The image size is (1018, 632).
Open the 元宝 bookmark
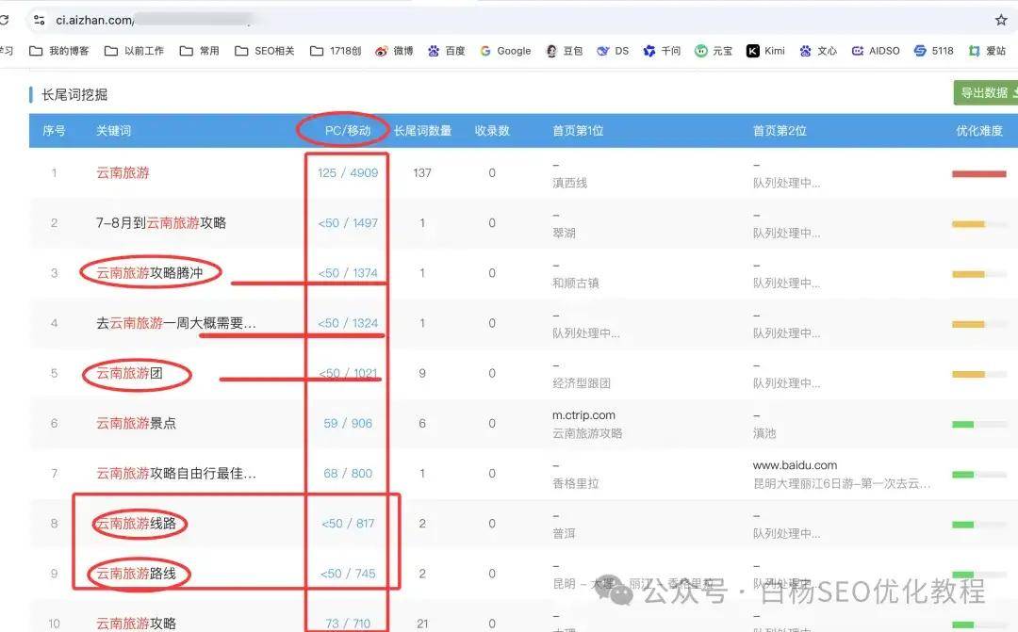tap(714, 51)
